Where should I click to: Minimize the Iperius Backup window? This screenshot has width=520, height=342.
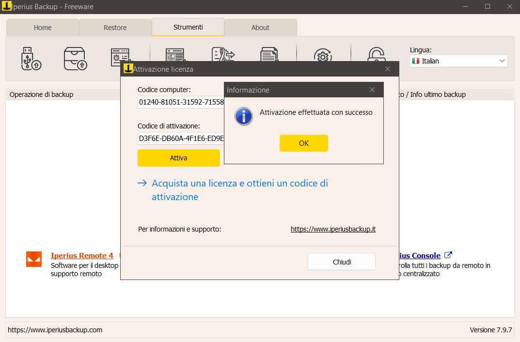(465, 6)
